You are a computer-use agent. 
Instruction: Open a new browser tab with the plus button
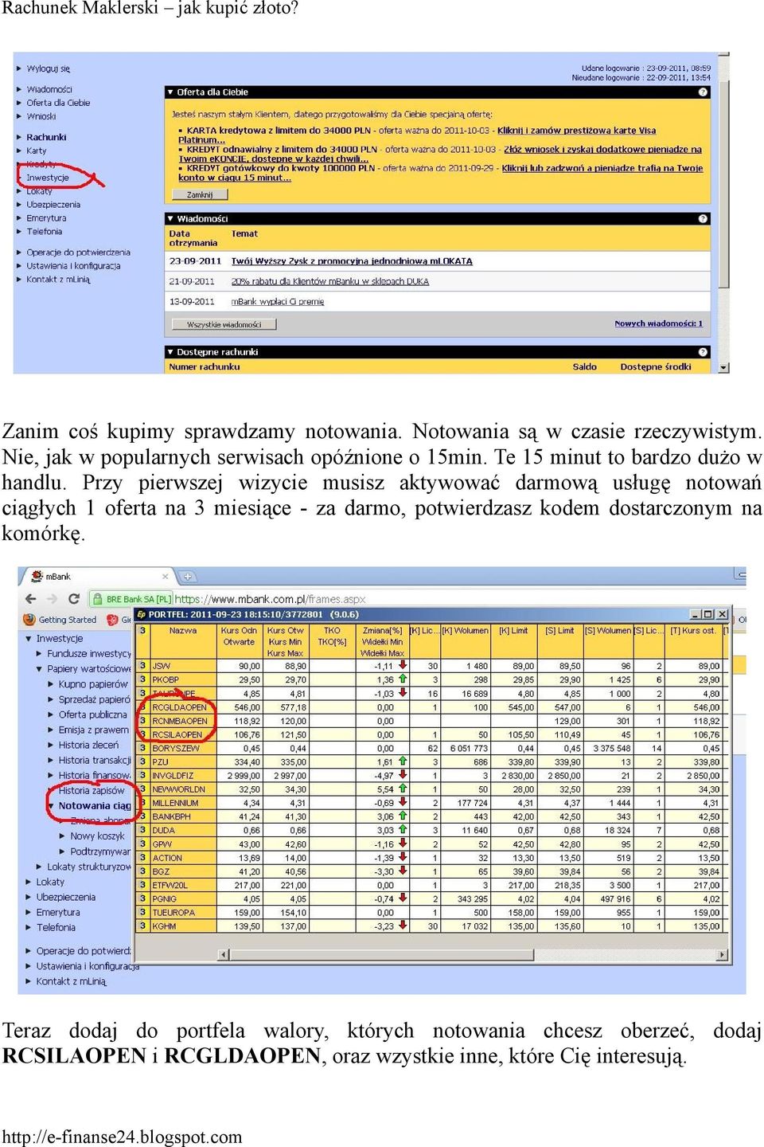188,576
